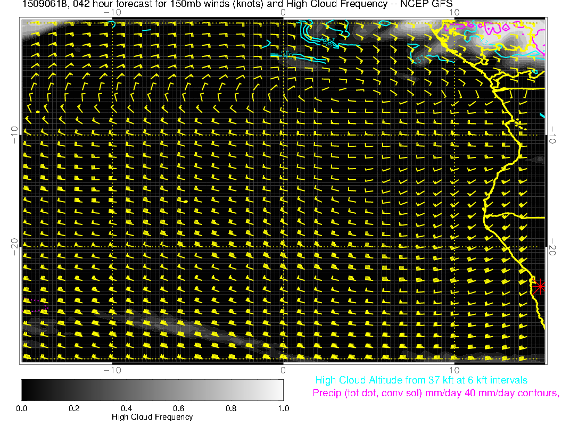Image resolution: width=562 pixels, height=434 pixels.
Task: Click the magenta dotted lines near the left edge
Action: pyautogui.click(x=38, y=306)
